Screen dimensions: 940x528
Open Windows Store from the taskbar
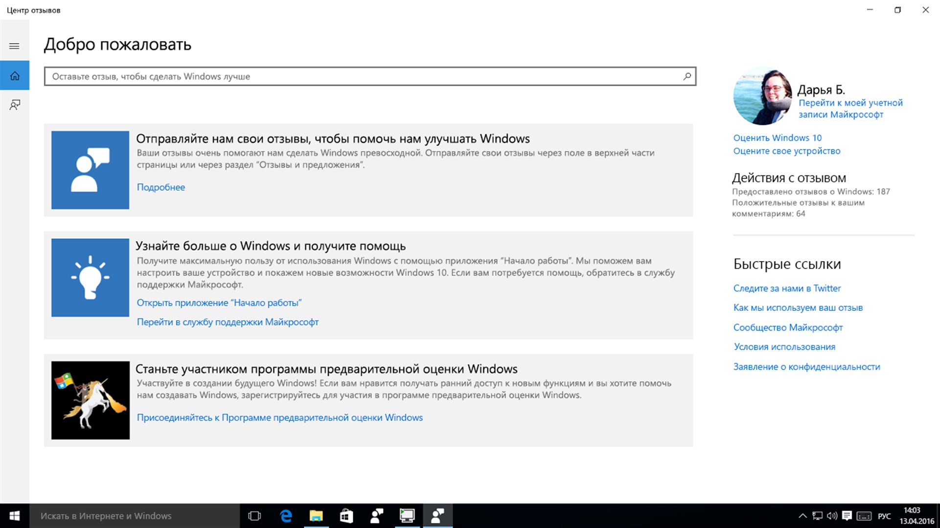346,516
